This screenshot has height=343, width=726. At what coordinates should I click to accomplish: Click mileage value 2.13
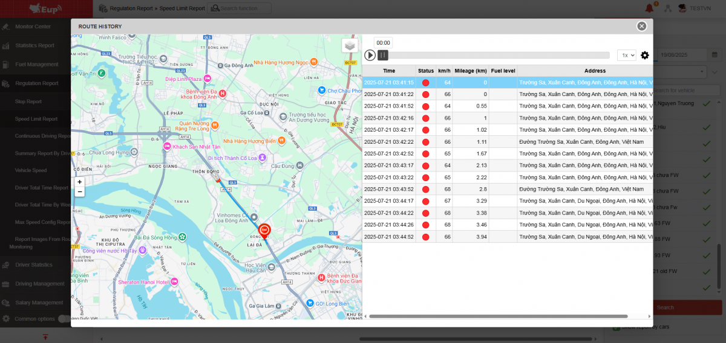coord(480,165)
